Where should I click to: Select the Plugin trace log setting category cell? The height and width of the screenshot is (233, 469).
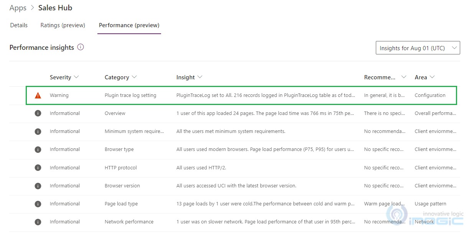pos(130,95)
